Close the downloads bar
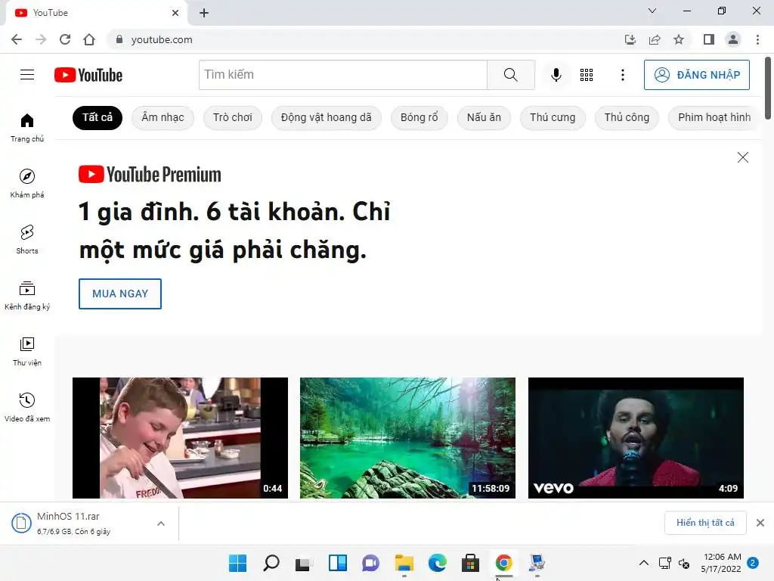Viewport: 774px width, 581px height. click(x=760, y=523)
